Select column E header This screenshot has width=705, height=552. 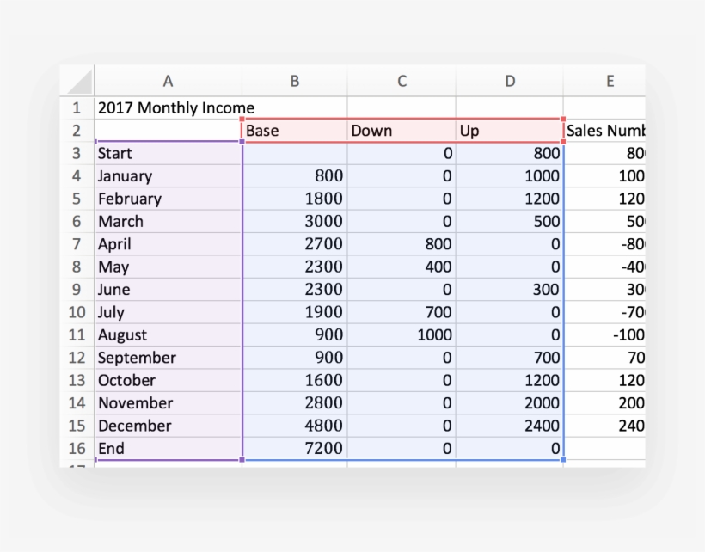604,81
